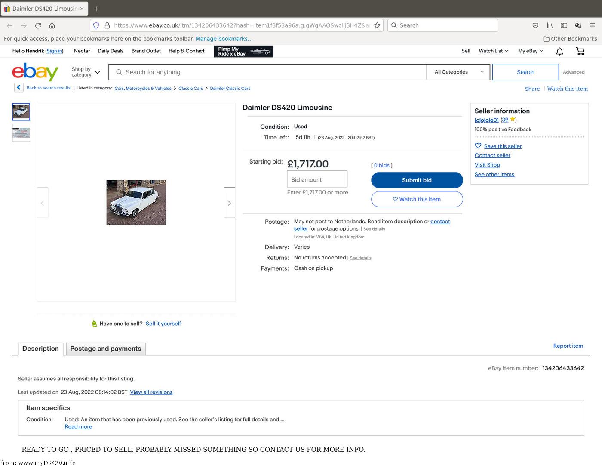Open the Daimler Classic Cars breadcrumb

230,88
